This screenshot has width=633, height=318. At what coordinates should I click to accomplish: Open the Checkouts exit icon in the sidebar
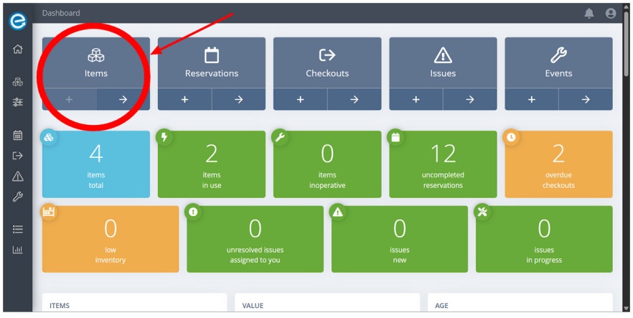coord(17,155)
